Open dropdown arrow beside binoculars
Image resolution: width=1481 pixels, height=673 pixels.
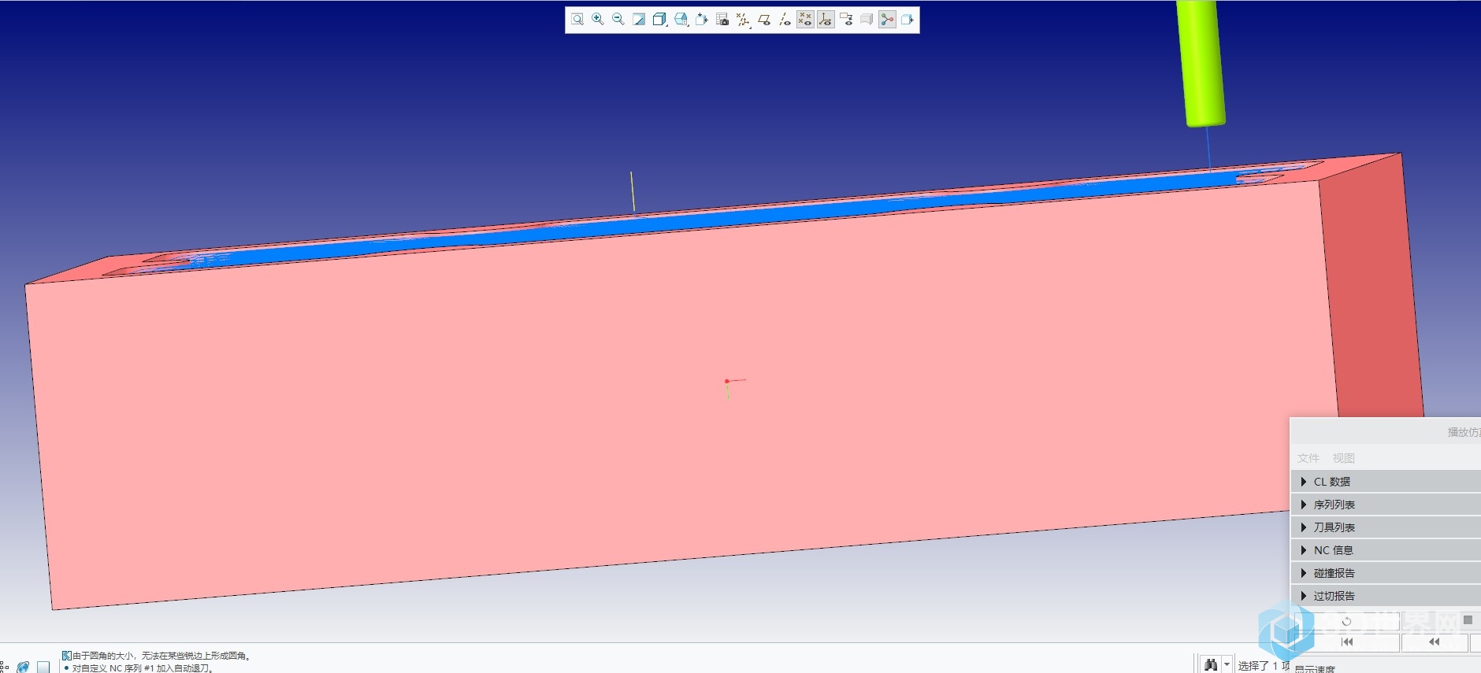[x=1227, y=665]
